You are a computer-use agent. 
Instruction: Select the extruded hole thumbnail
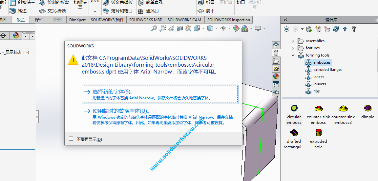coord(319,139)
